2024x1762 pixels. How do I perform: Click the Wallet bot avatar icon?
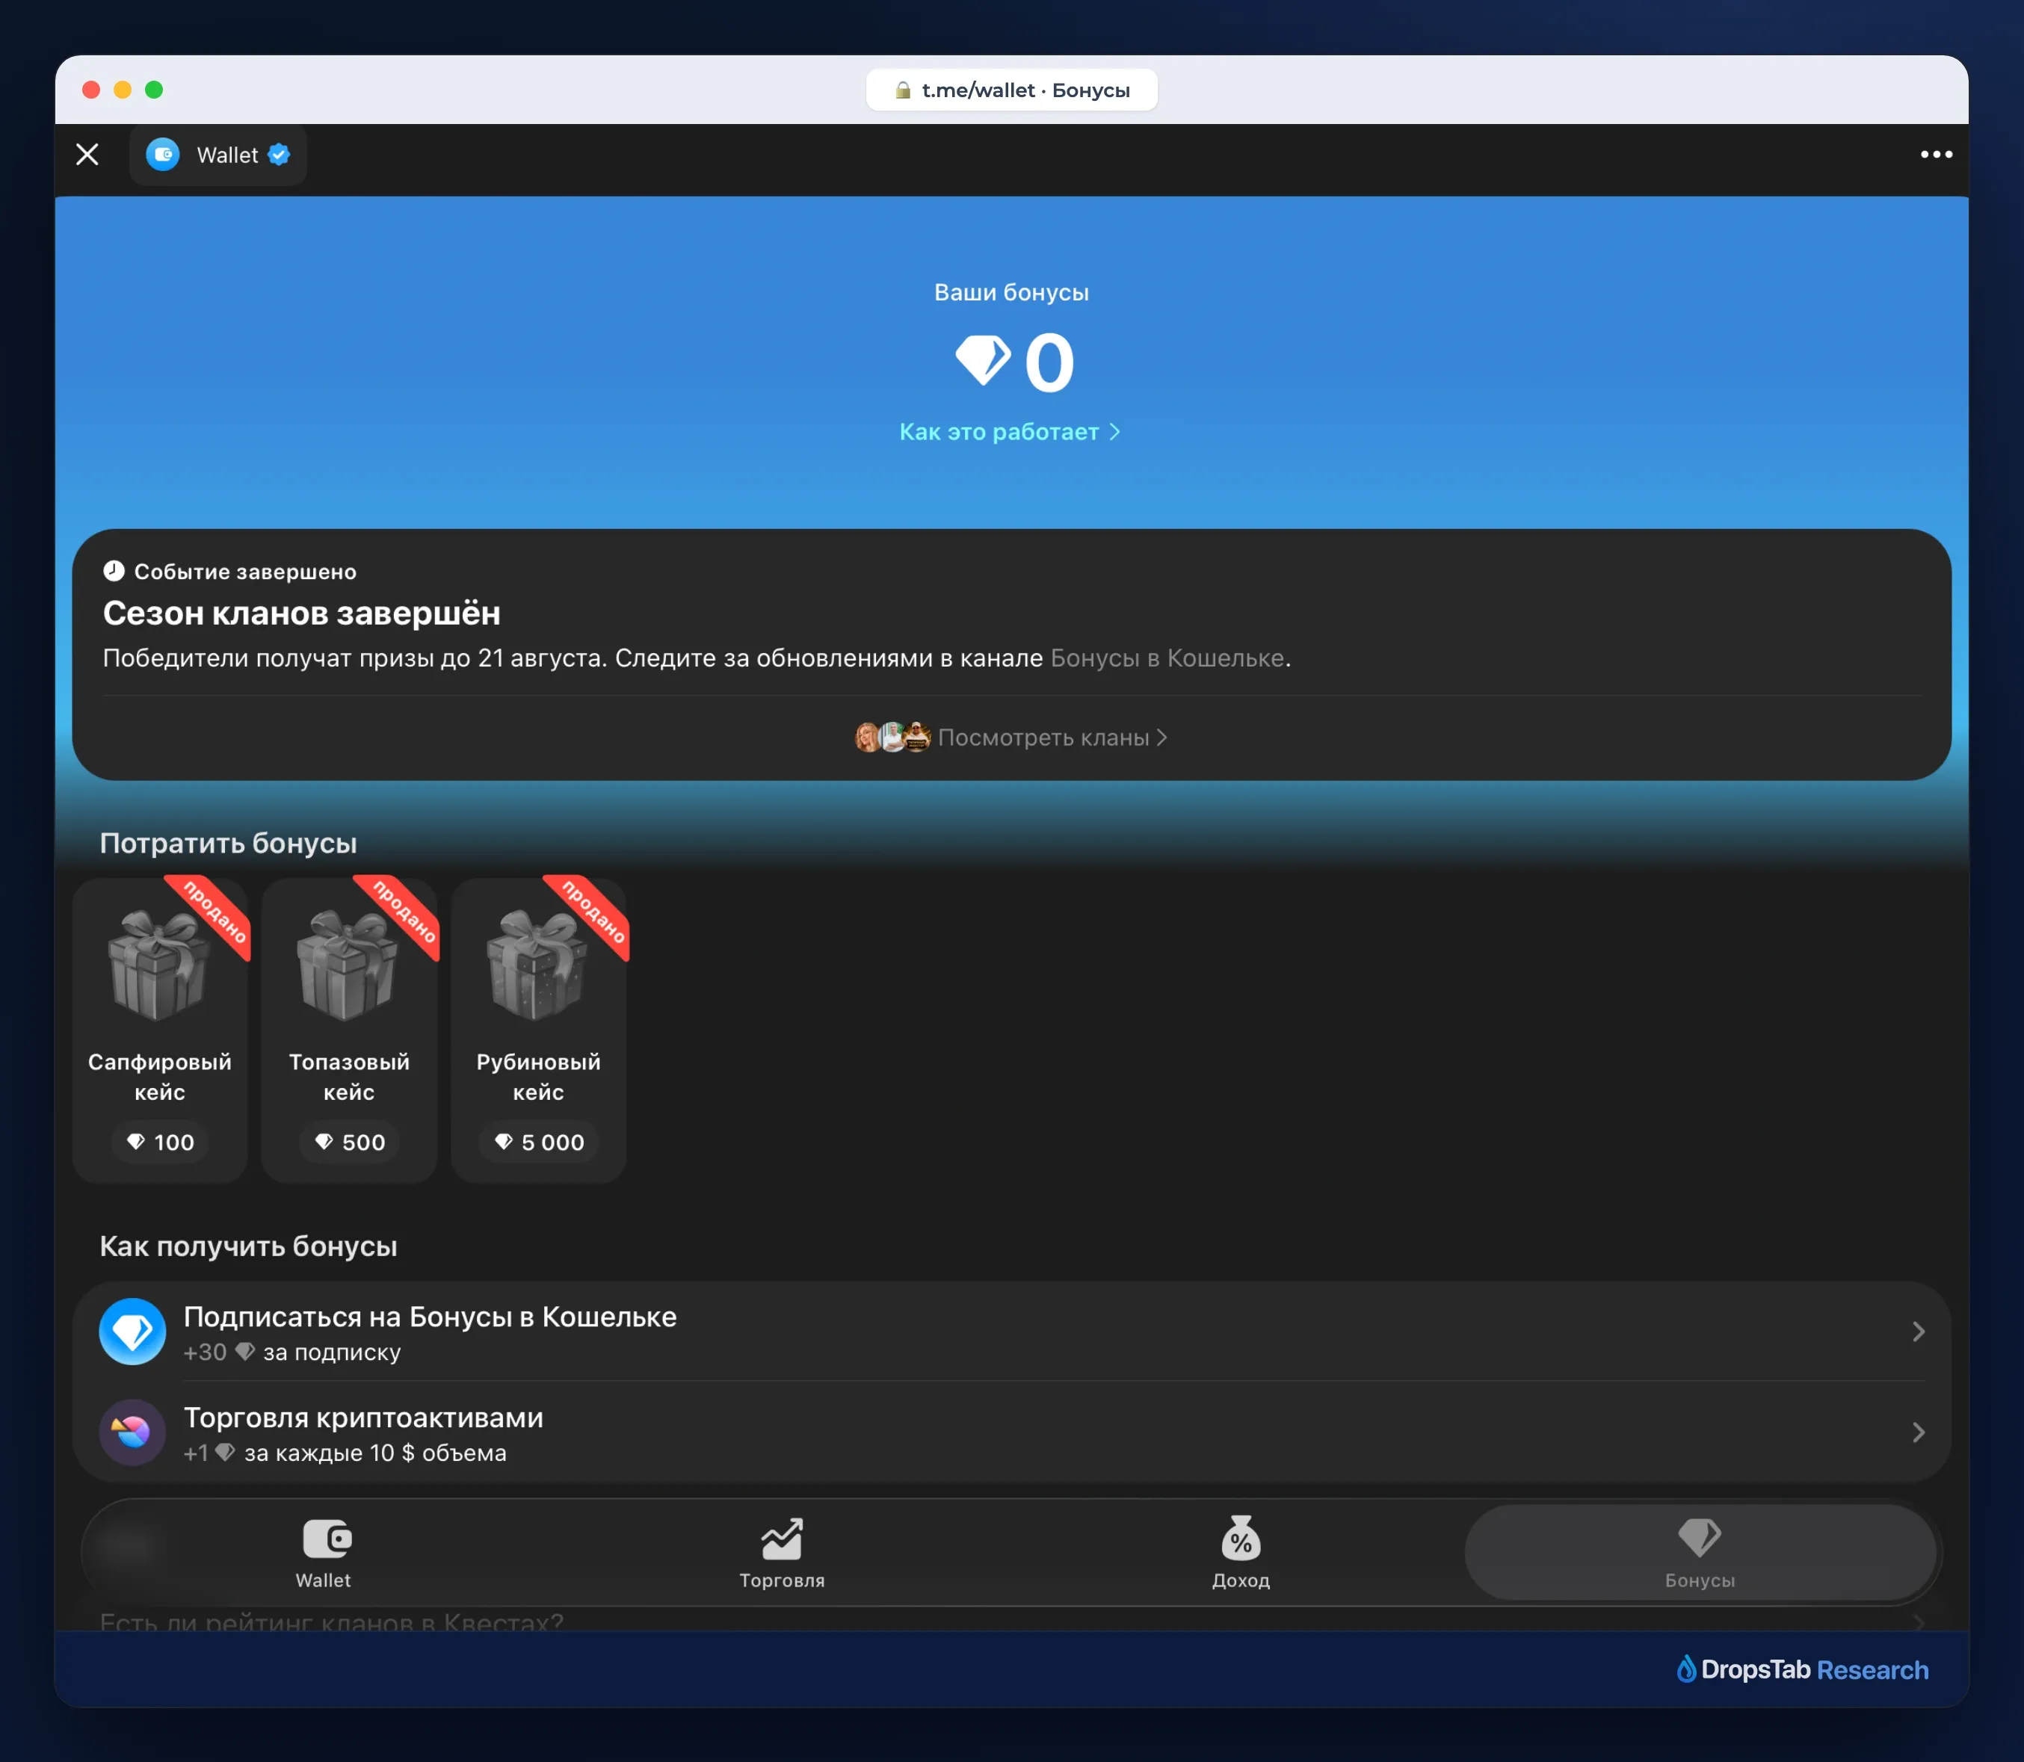163,155
